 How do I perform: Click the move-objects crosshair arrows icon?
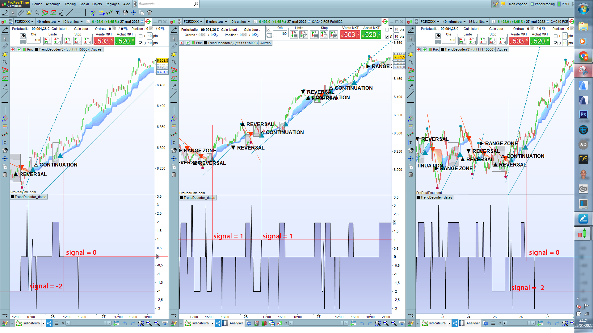click(x=133, y=13)
